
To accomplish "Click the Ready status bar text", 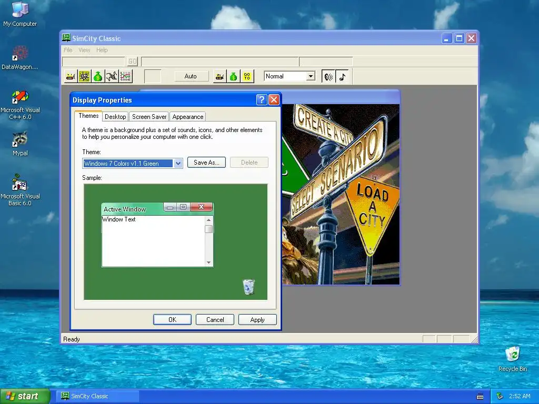I will [72, 339].
